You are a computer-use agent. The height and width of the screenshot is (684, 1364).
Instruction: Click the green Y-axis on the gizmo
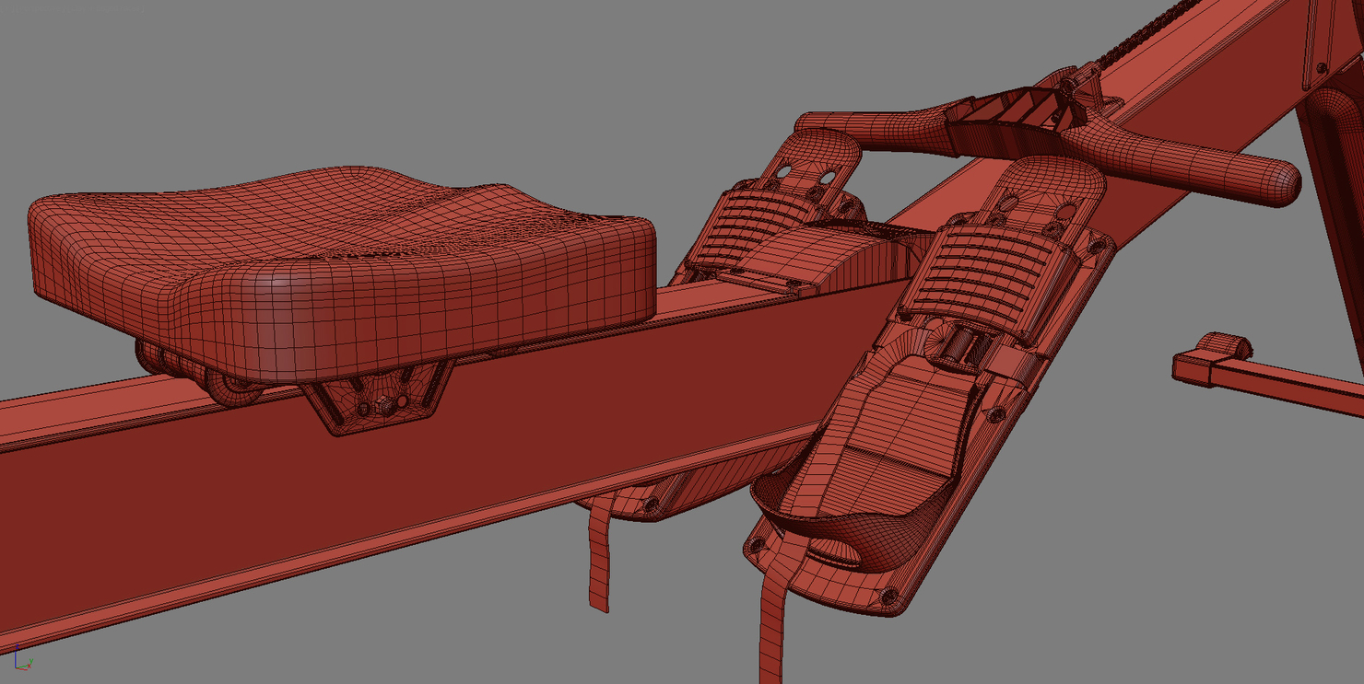(30, 661)
